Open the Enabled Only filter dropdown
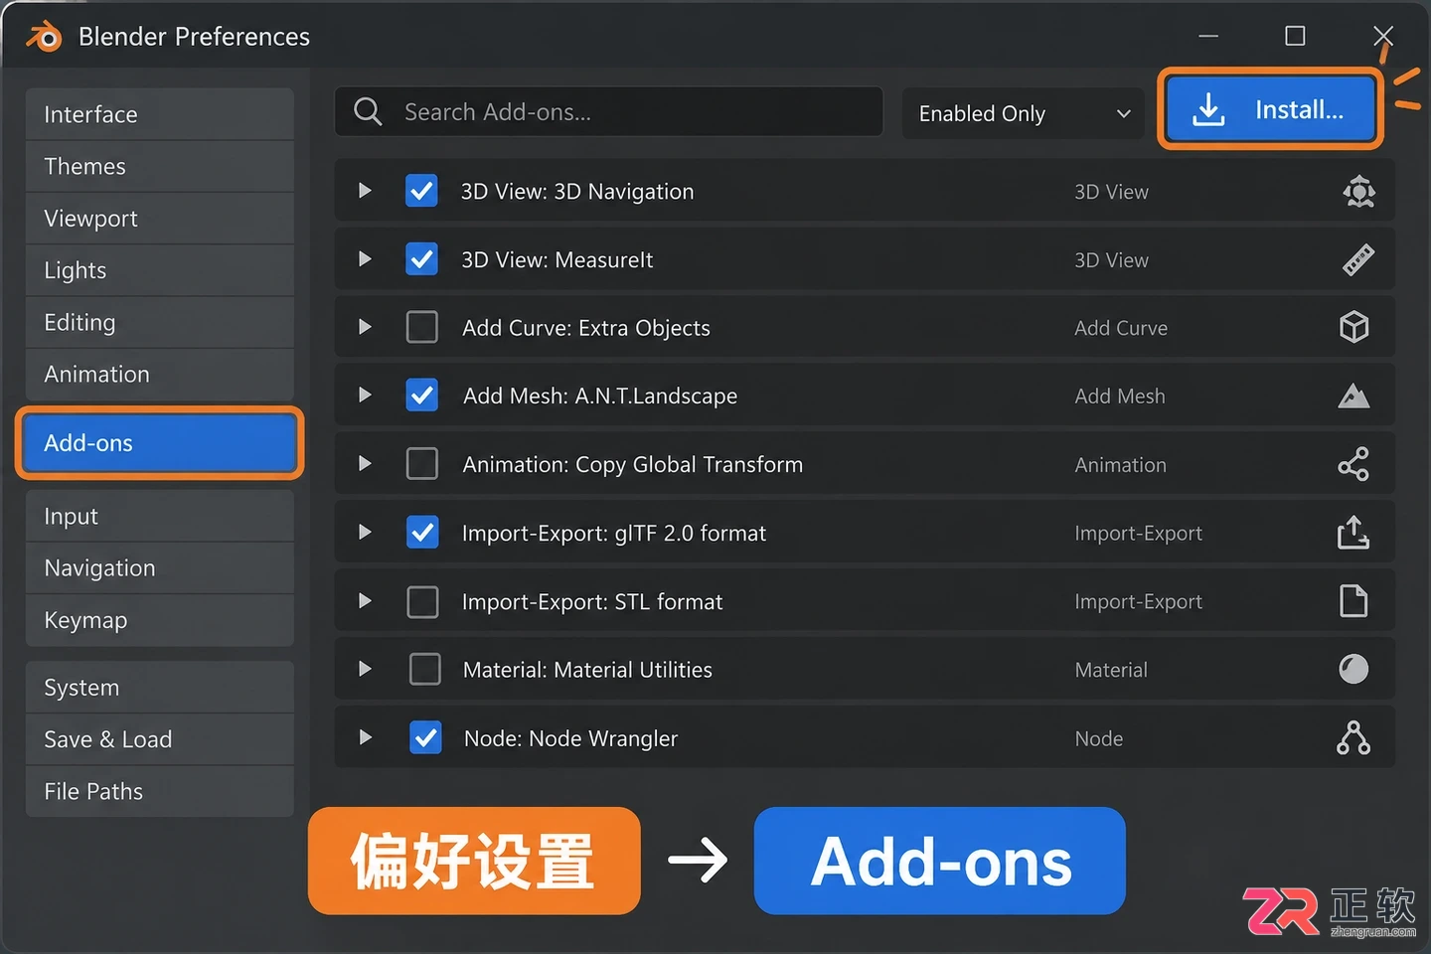This screenshot has height=954, width=1431. [1023, 112]
